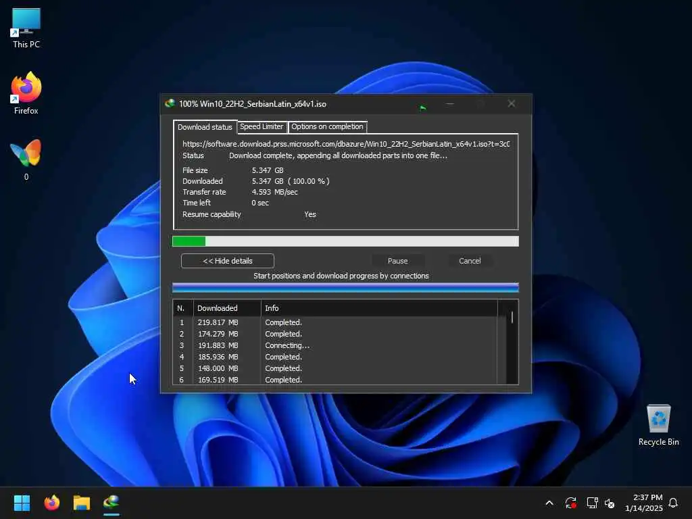The width and height of the screenshot is (692, 519).
Task: Click the muted volume tray icon
Action: point(610,503)
